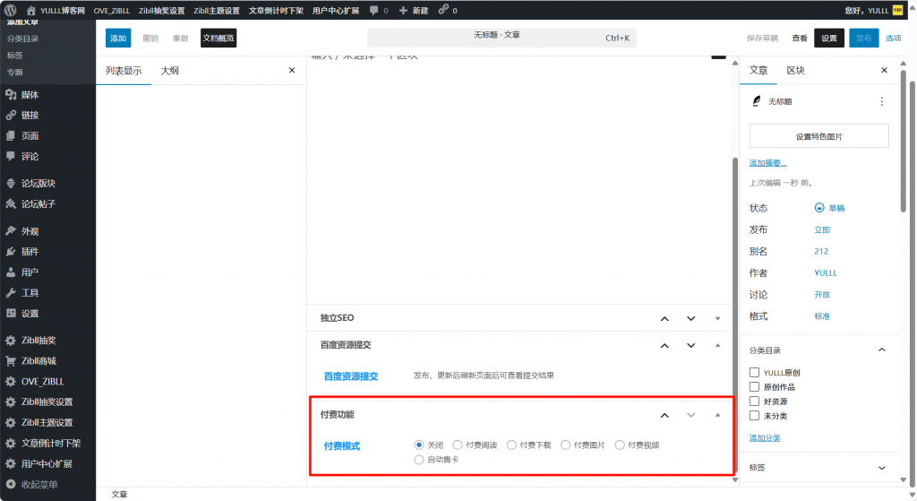
Task: Move the 独立SEO panel up
Action: tap(664, 318)
